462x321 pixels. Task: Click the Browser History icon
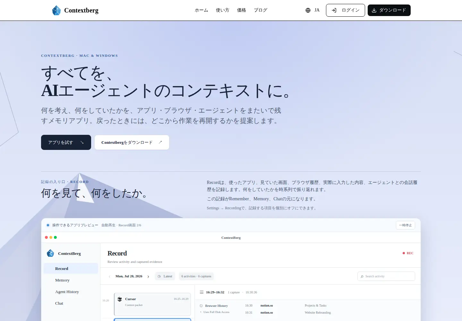[201, 306]
